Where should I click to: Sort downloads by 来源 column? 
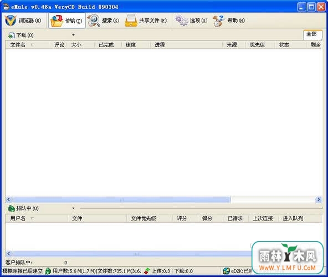(234, 45)
